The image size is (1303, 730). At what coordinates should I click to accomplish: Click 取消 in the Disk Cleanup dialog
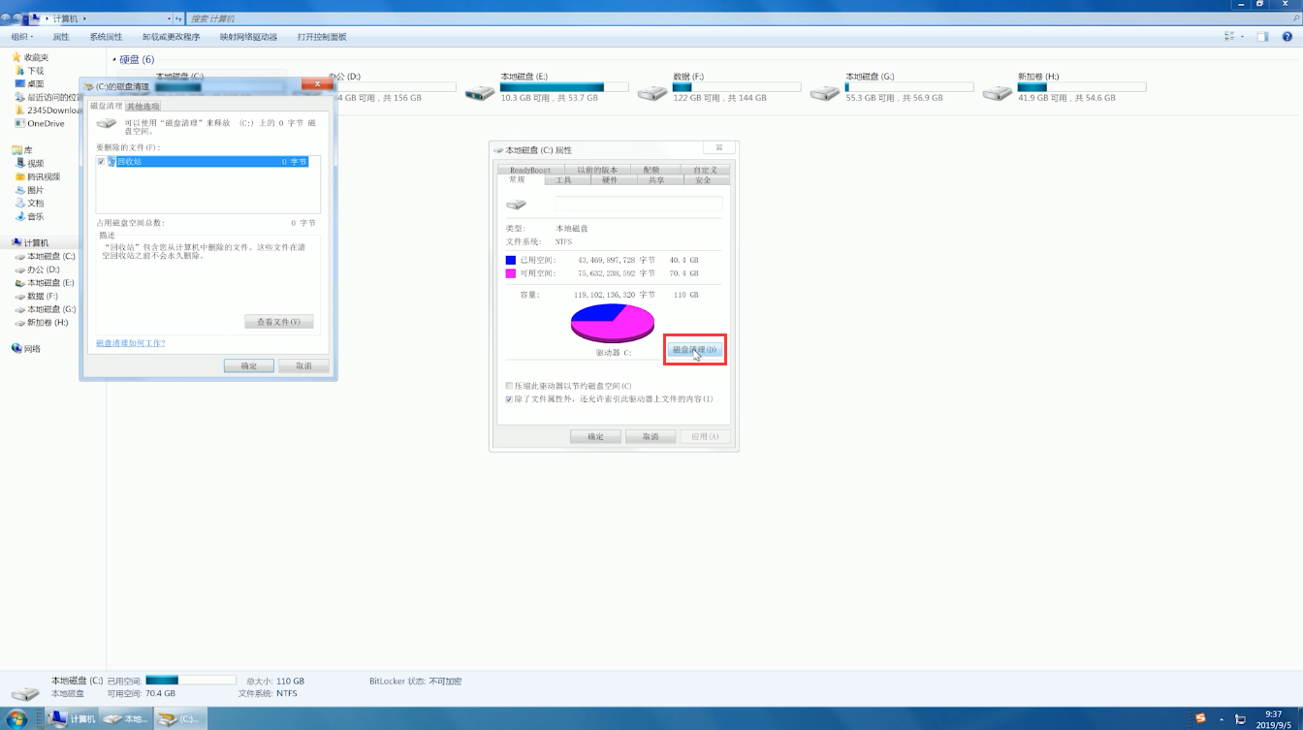click(303, 365)
